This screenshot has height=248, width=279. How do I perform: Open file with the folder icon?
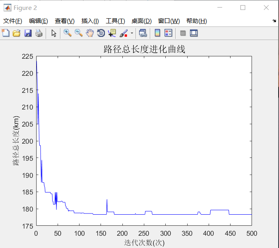click(17, 33)
